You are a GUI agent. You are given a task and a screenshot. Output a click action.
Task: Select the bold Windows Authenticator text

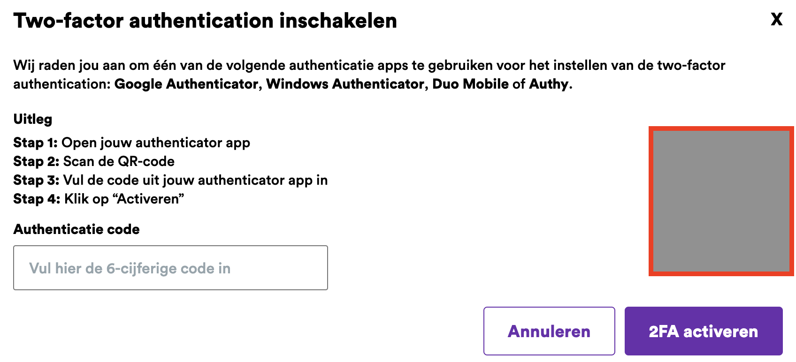pos(345,84)
